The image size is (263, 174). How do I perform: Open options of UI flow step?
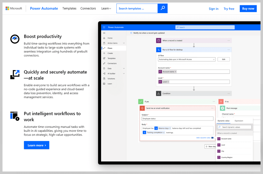(x=229, y=50)
